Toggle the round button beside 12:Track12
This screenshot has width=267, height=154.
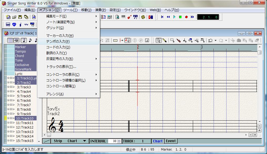pyautogui.click(x=8, y=127)
